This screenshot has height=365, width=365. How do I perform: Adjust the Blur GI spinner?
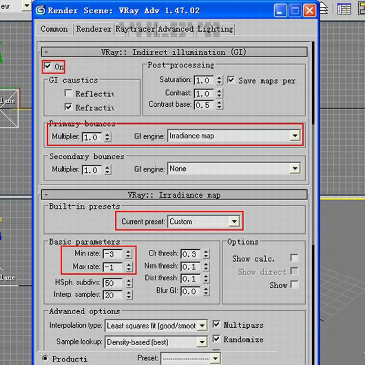pyautogui.click(x=206, y=291)
